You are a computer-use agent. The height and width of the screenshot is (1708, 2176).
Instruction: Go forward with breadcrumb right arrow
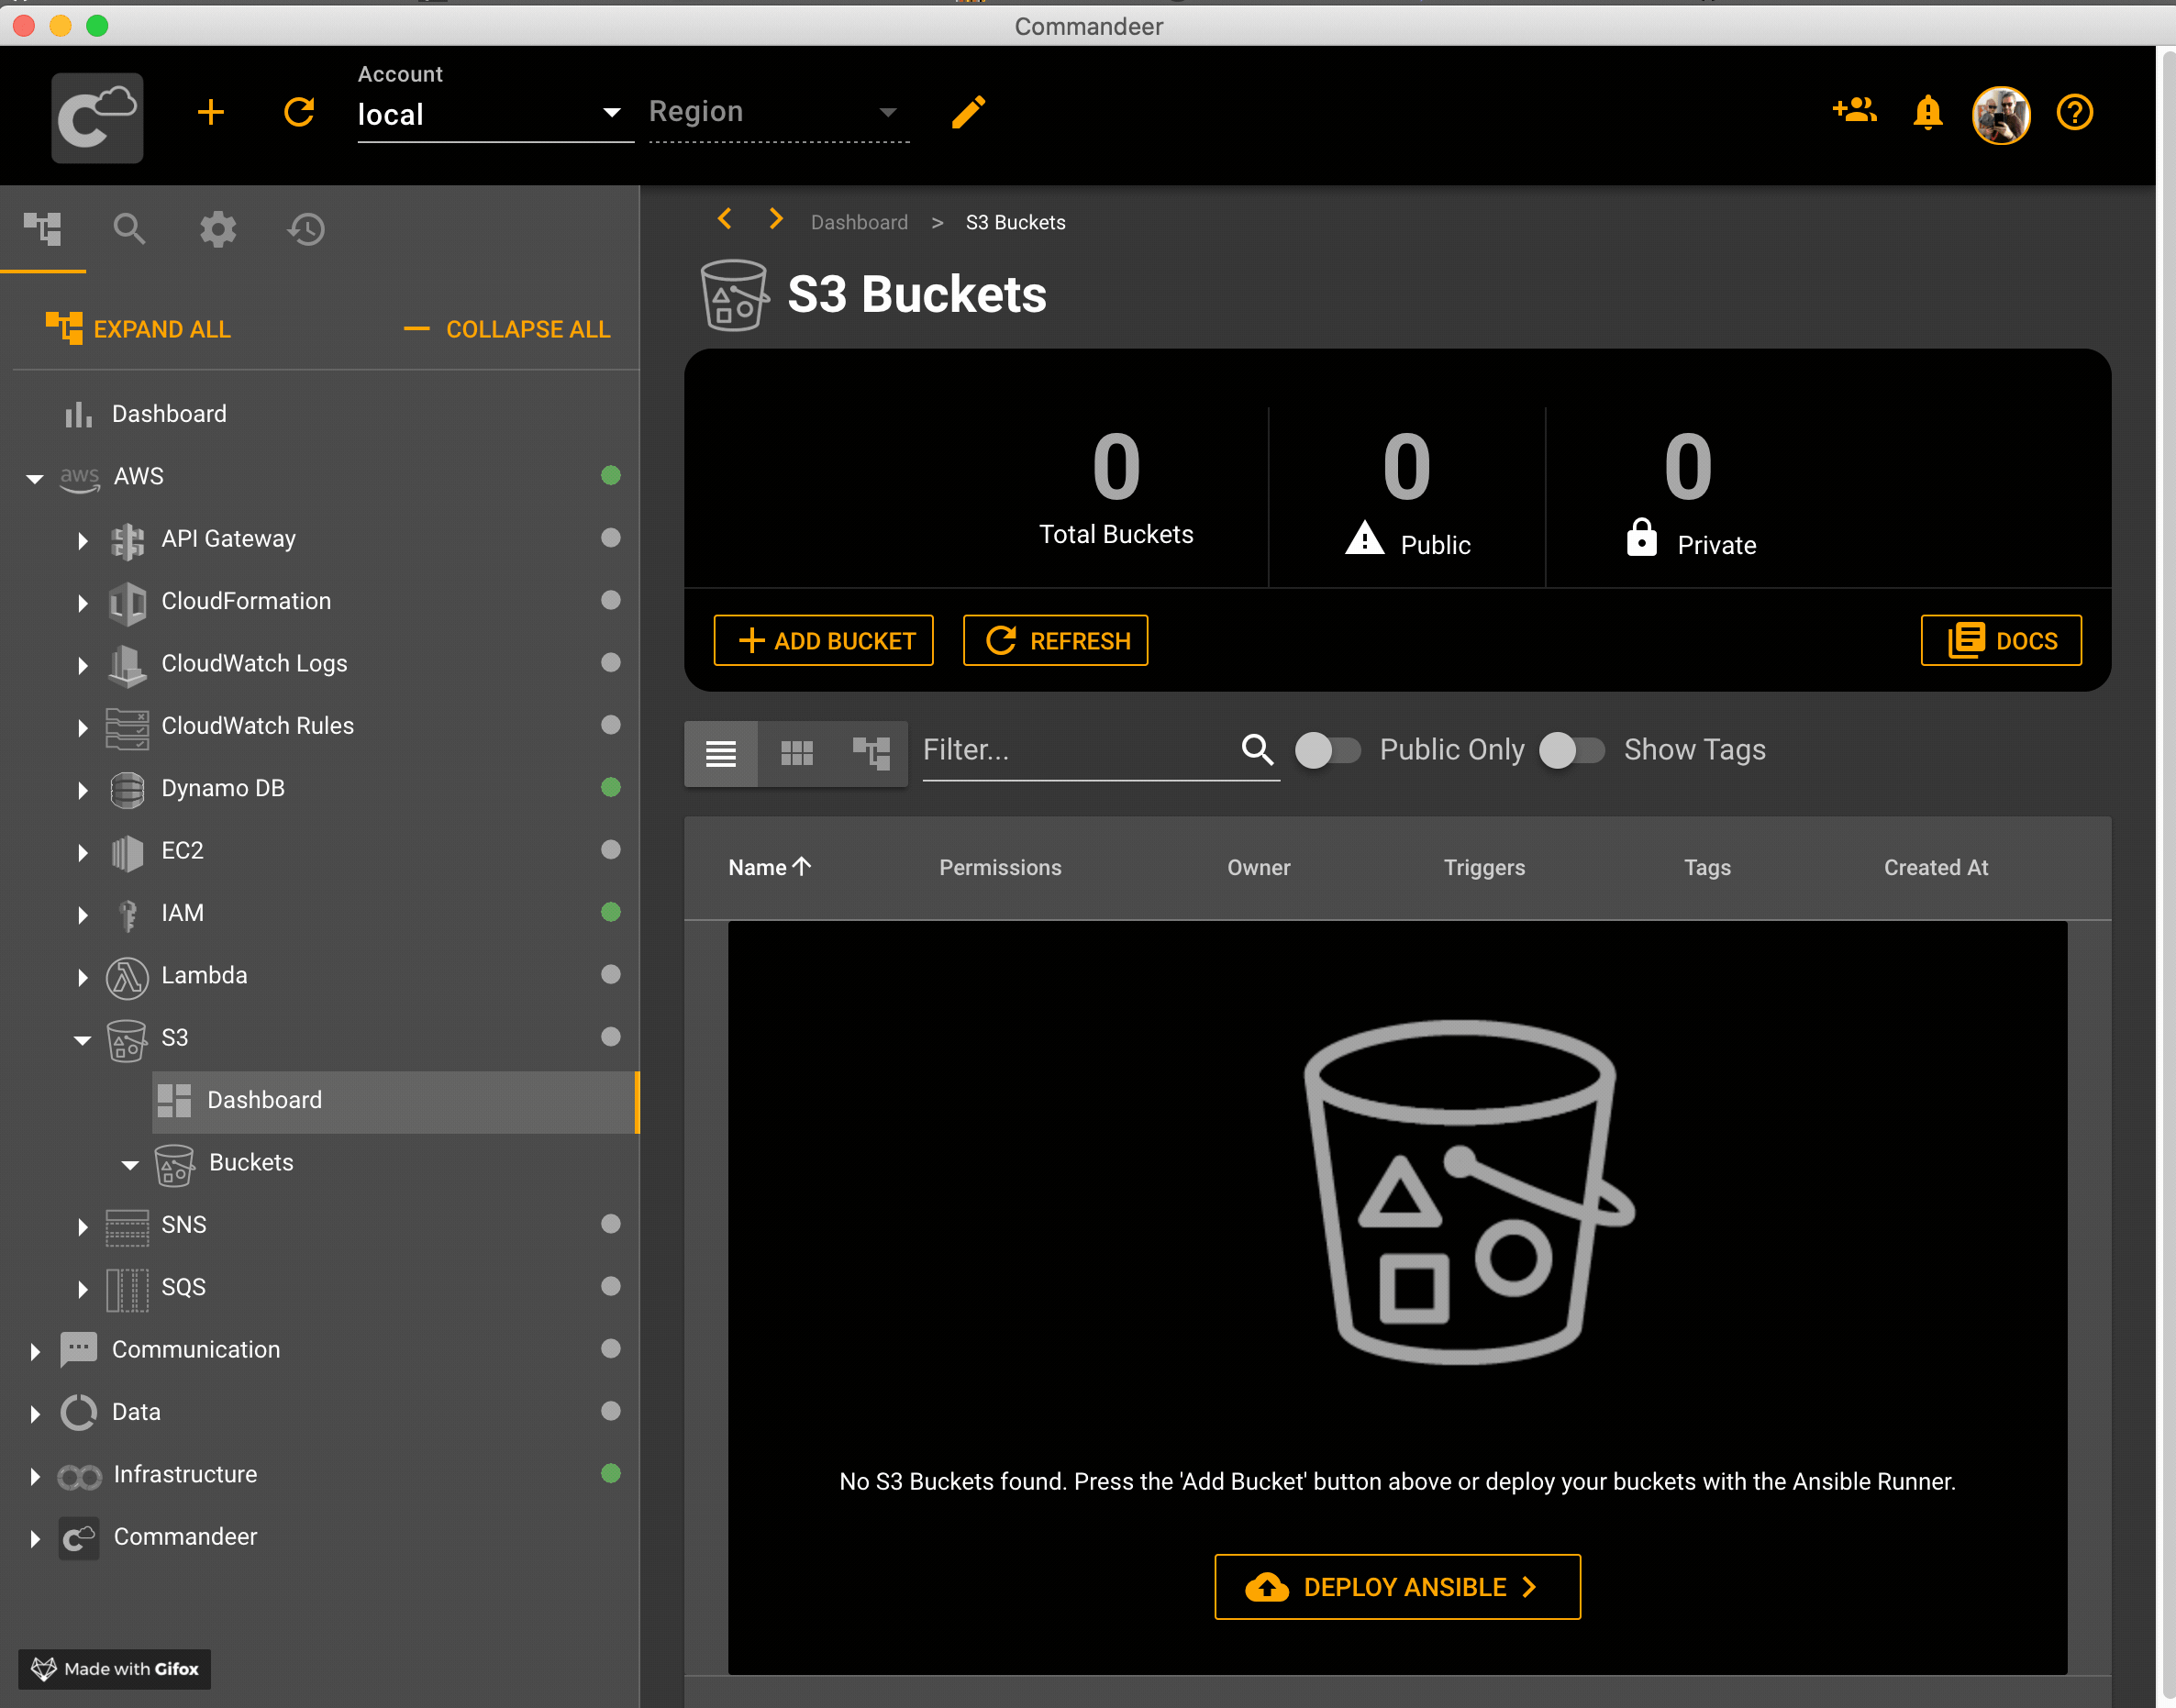click(x=775, y=219)
